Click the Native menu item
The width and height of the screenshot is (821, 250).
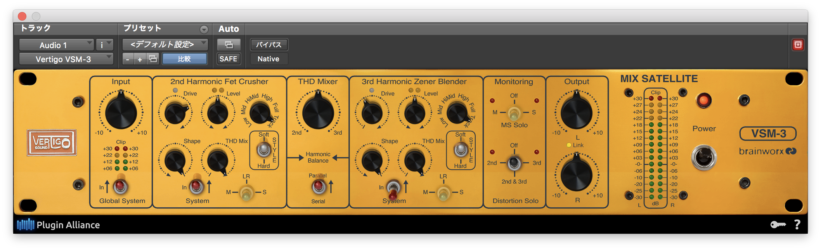click(x=268, y=59)
